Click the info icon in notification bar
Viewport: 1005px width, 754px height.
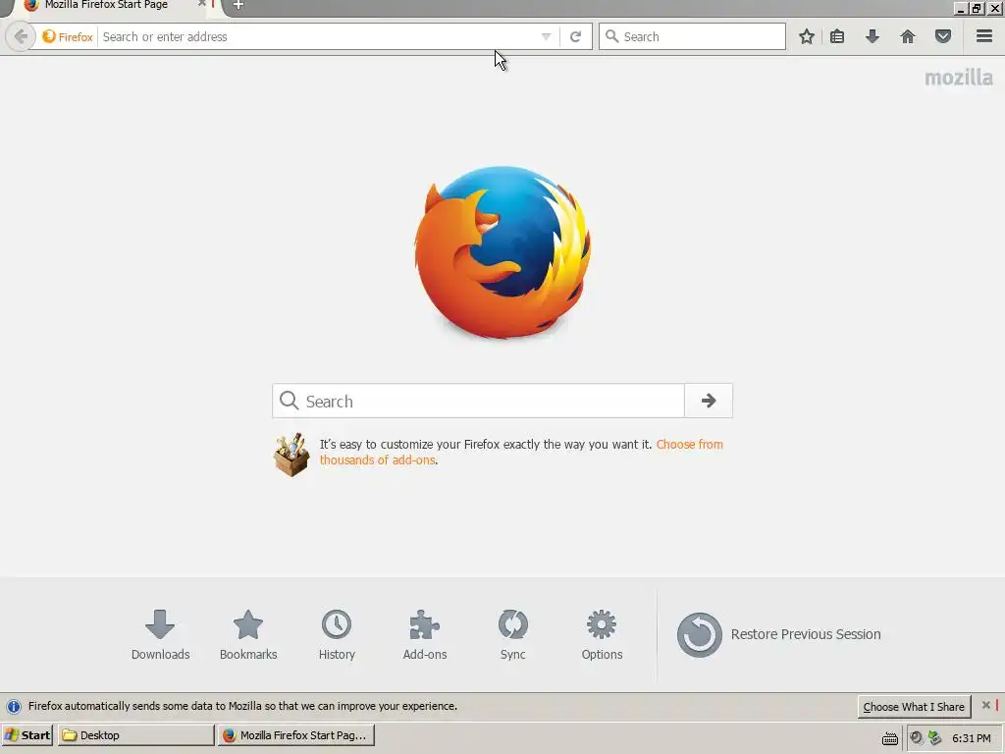(14, 707)
